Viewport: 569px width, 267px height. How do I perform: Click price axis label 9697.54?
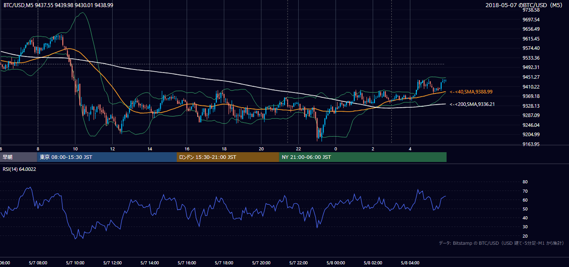[531, 20]
